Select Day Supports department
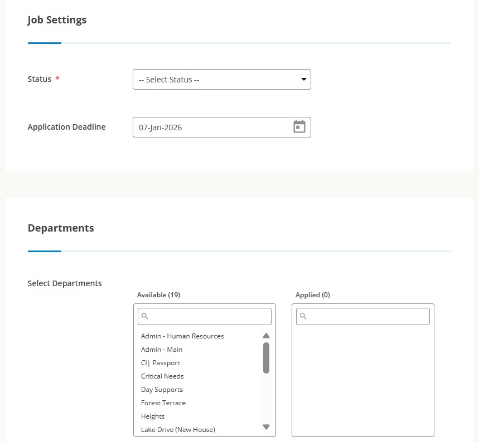This screenshot has height=442, width=479. [x=162, y=390]
